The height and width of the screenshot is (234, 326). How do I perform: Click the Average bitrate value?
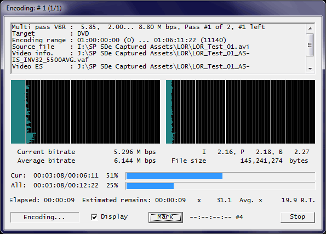(x=135, y=161)
